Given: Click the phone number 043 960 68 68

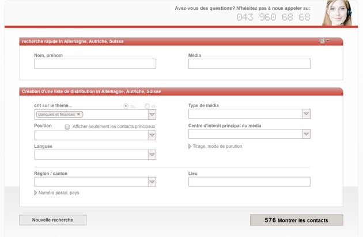Looking at the screenshot, I should 273,17.
